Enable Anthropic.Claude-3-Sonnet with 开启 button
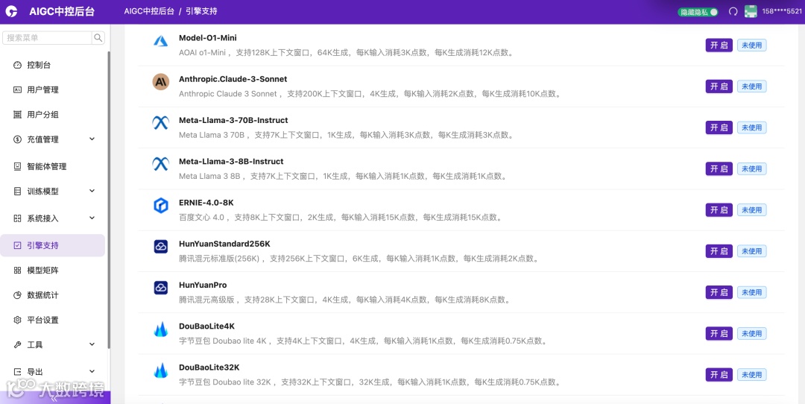This screenshot has height=404, width=805. point(719,86)
